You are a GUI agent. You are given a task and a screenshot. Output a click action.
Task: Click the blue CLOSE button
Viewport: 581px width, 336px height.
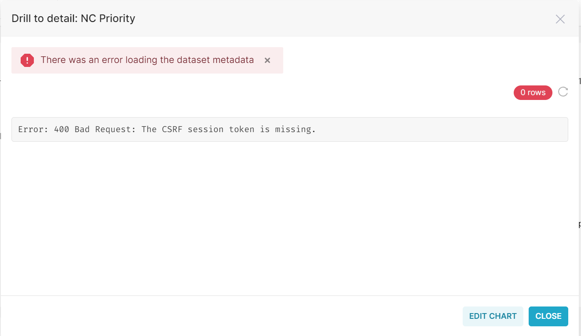coord(548,316)
